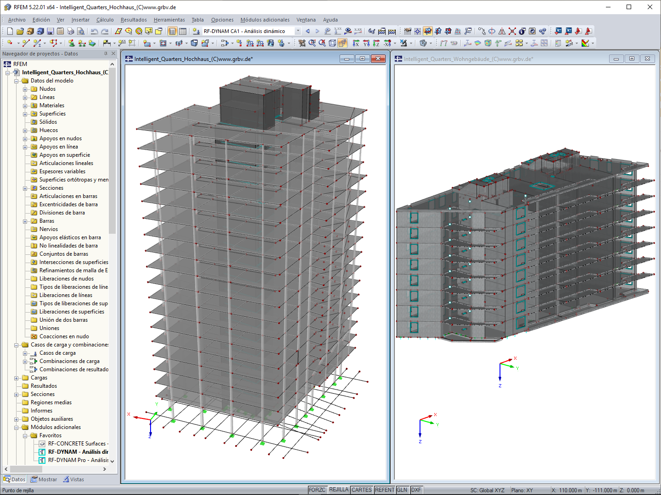Expand the Materiales tree node
Screen dimensions: 661x495
tap(25, 106)
